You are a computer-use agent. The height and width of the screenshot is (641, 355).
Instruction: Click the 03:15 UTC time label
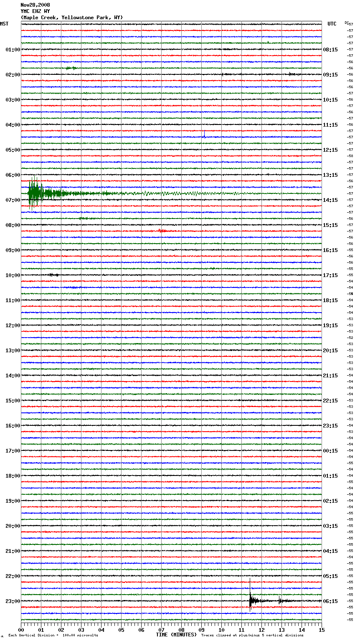330,526
